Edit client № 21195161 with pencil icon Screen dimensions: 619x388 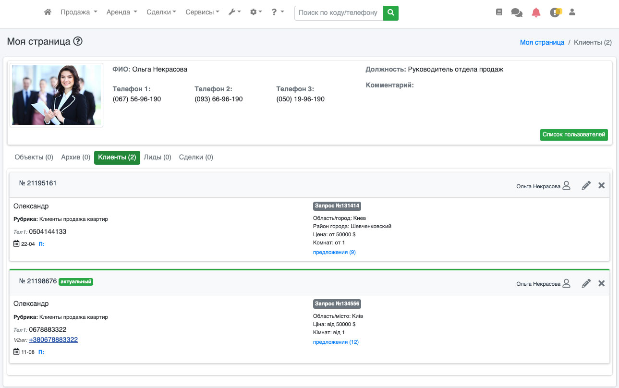pyautogui.click(x=586, y=186)
